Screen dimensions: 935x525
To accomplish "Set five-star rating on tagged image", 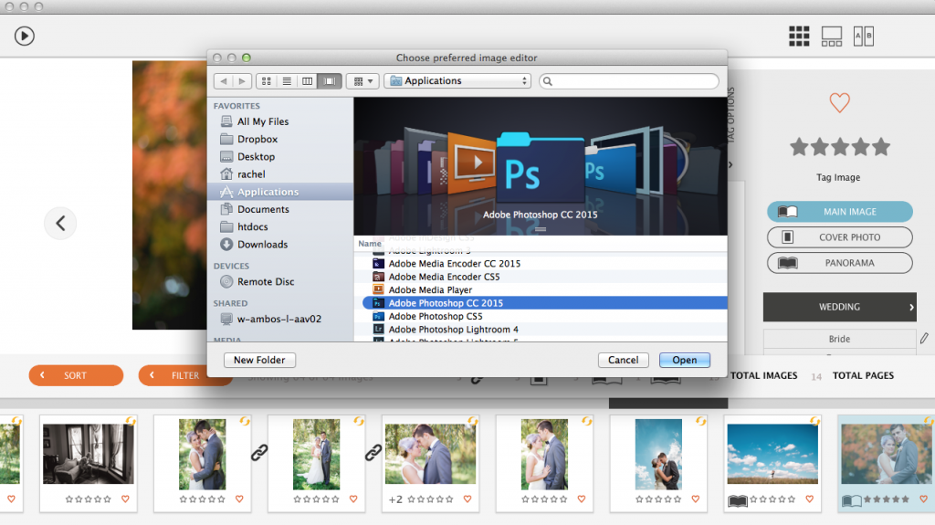I will (881, 147).
